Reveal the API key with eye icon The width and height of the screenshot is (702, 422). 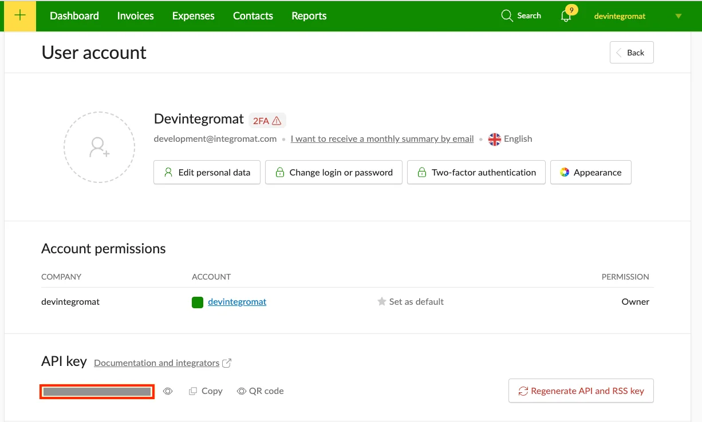click(x=168, y=391)
